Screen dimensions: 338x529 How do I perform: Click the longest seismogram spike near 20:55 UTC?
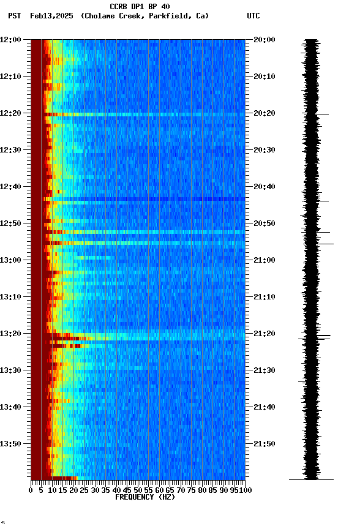click(x=326, y=244)
